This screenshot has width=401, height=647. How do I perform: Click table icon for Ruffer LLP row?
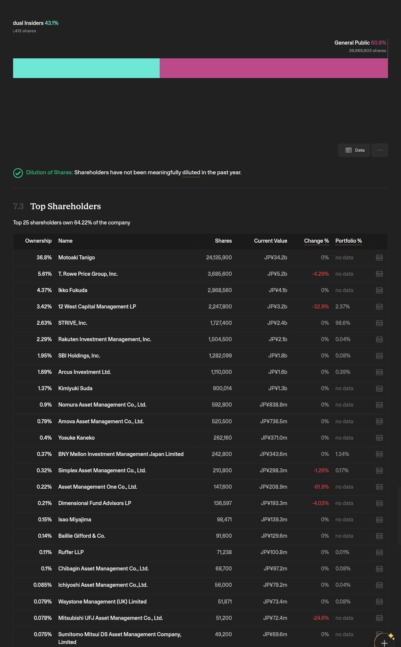pyautogui.click(x=379, y=552)
